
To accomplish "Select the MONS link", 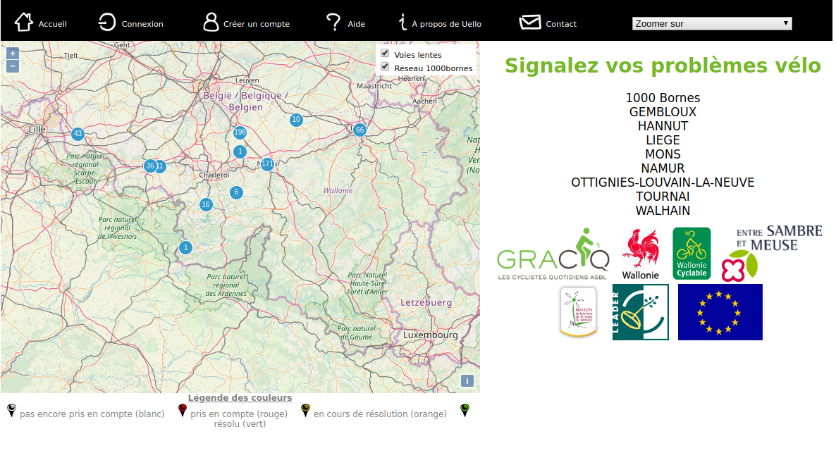I will pyautogui.click(x=663, y=154).
